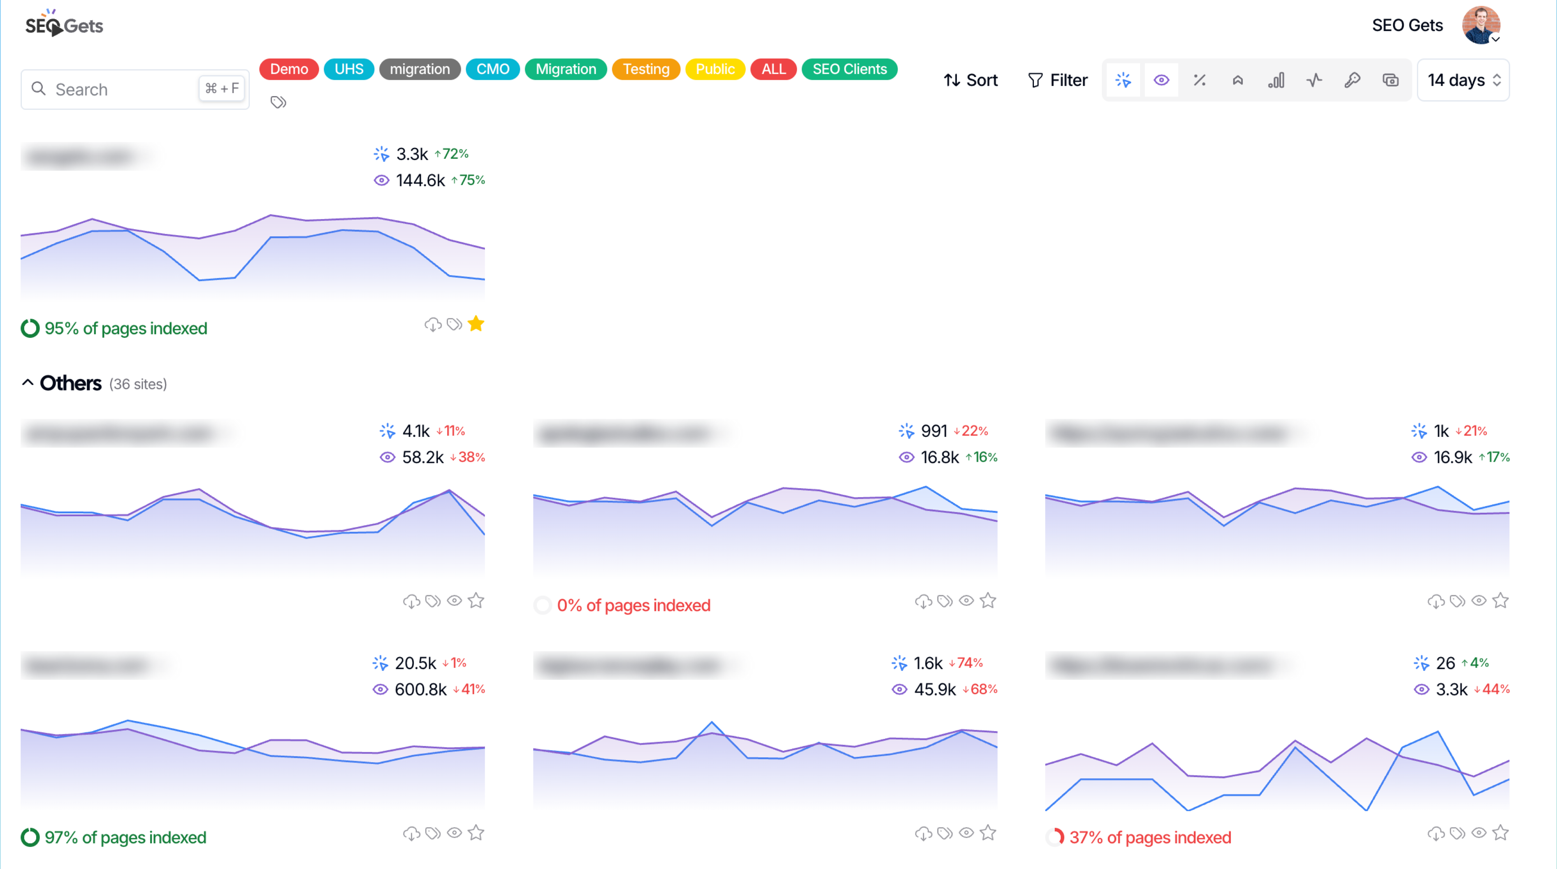Click the pulse activity line icon
The width and height of the screenshot is (1557, 869).
tap(1314, 80)
